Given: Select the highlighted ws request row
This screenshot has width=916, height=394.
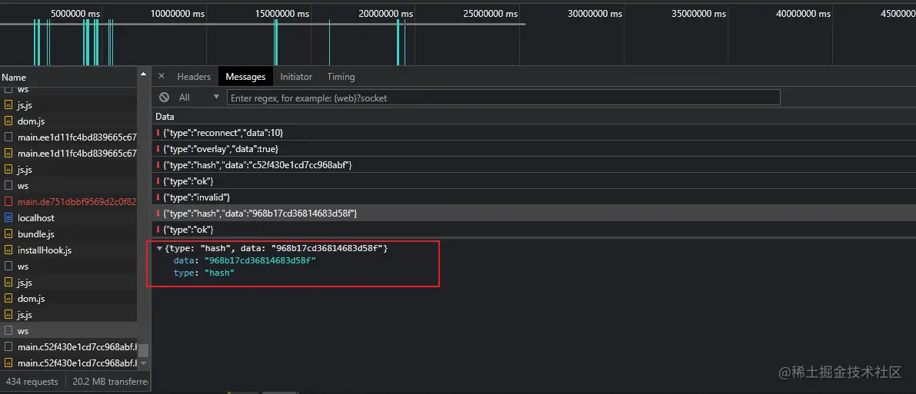Looking at the screenshot, I should tap(69, 331).
